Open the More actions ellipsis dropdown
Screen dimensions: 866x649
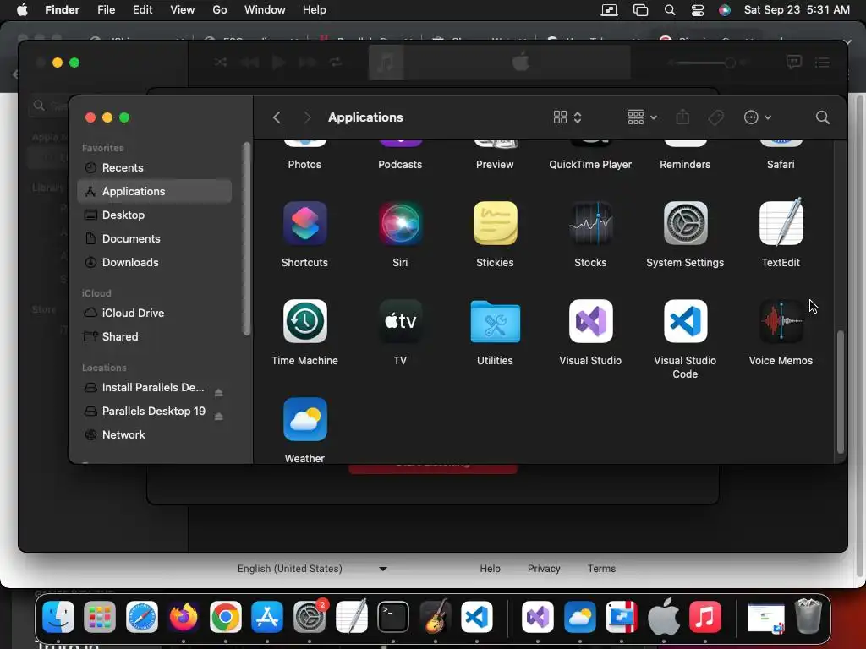click(757, 117)
